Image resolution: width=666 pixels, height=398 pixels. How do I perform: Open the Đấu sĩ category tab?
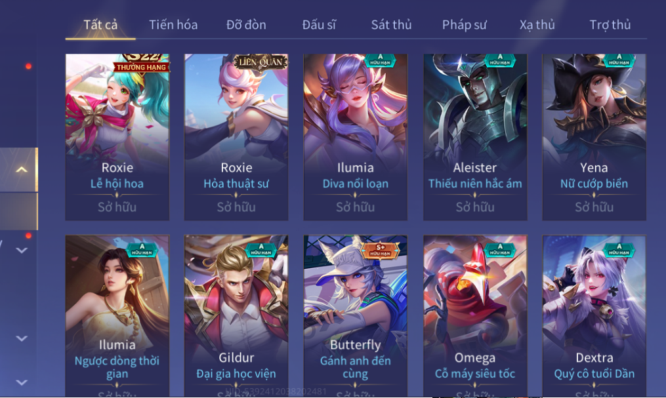pyautogui.click(x=319, y=25)
